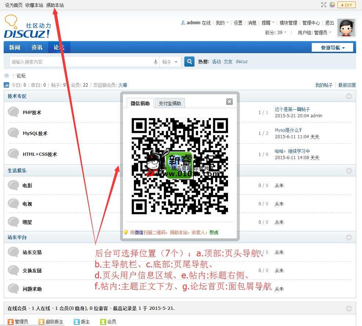The height and width of the screenshot is (326, 362).
Task: Click the admin user avatar picture
Action: click(346, 28)
